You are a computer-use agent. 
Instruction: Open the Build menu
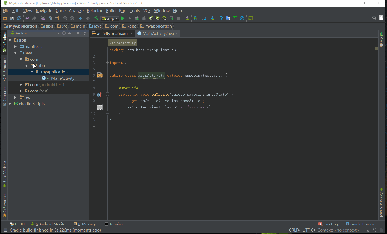[x=111, y=11]
